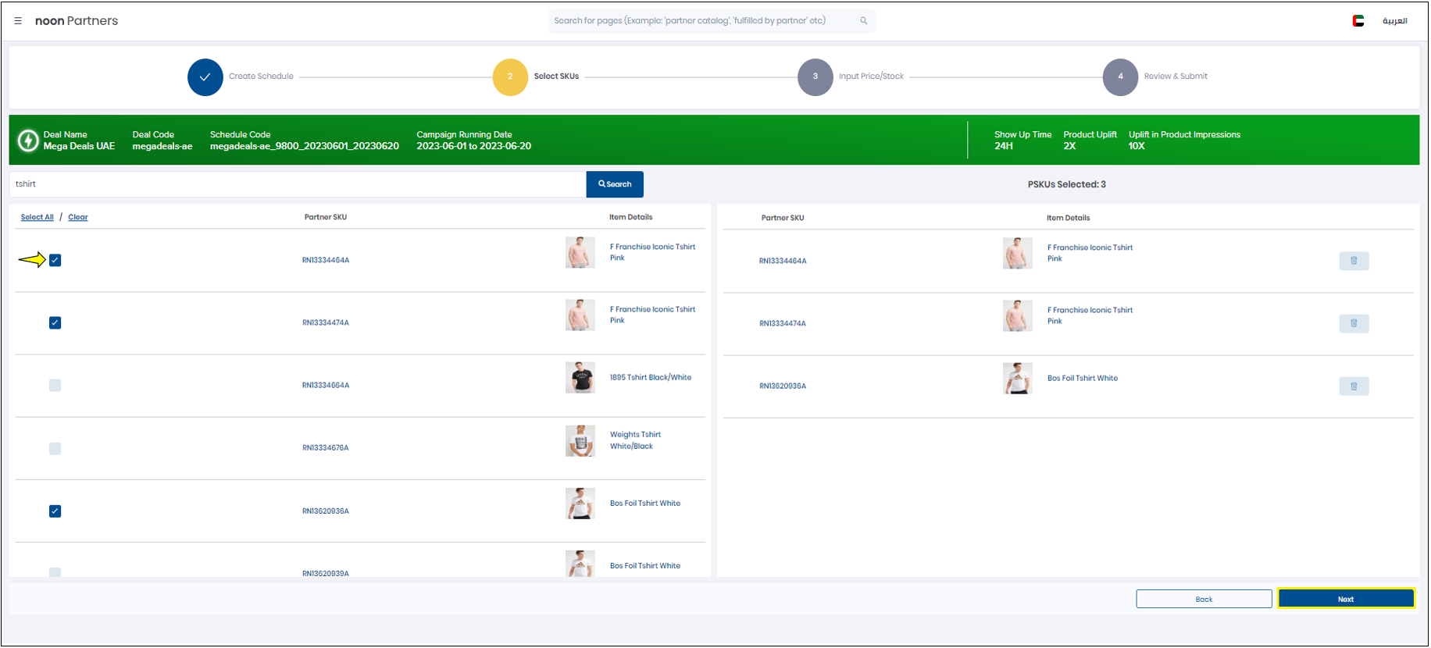The image size is (1431, 648).
Task: Open thumbnail of pink tshirt RN13334464A in left list
Action: pyautogui.click(x=580, y=253)
